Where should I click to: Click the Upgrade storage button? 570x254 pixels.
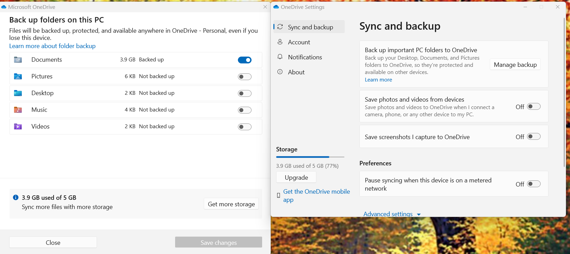[296, 177]
